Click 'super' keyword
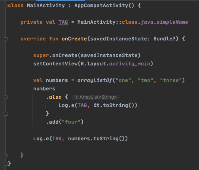The height and width of the screenshot is (170, 199). pos(41,55)
